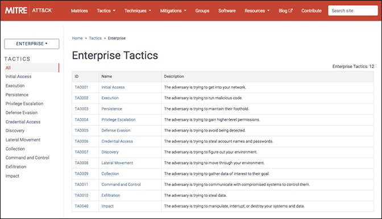Image resolution: width=382 pixels, height=219 pixels.
Task: Focus the Search site field
Action: (353, 11)
